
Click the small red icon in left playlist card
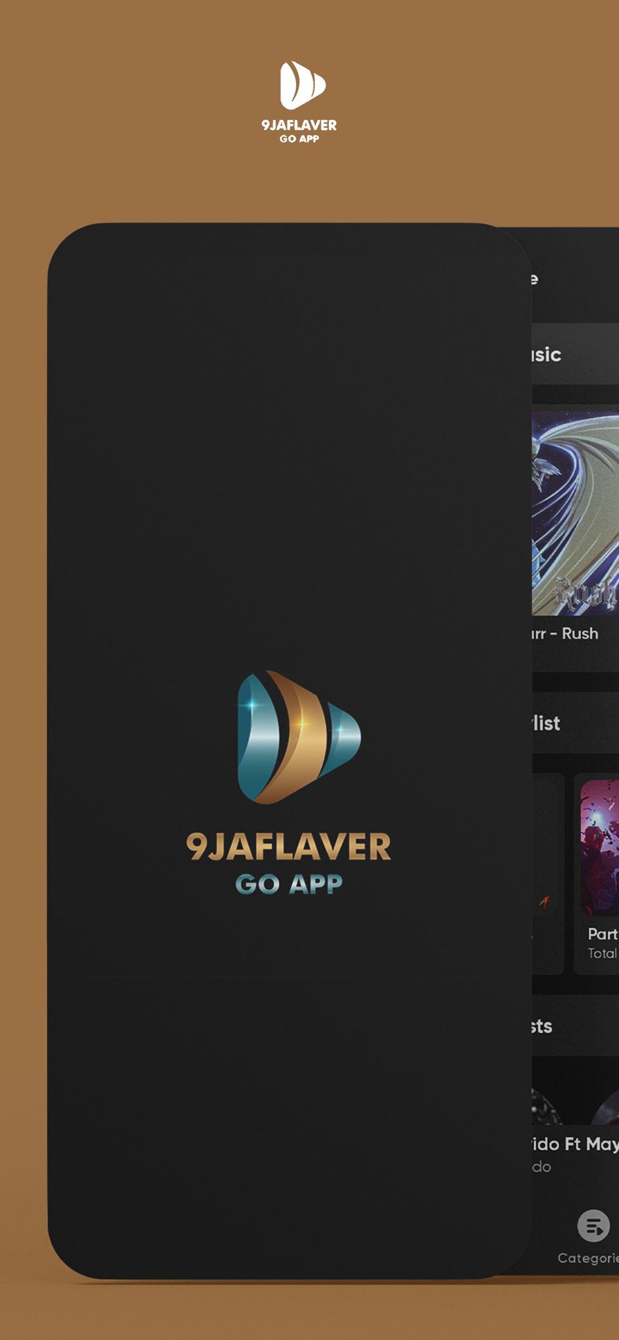click(x=545, y=902)
